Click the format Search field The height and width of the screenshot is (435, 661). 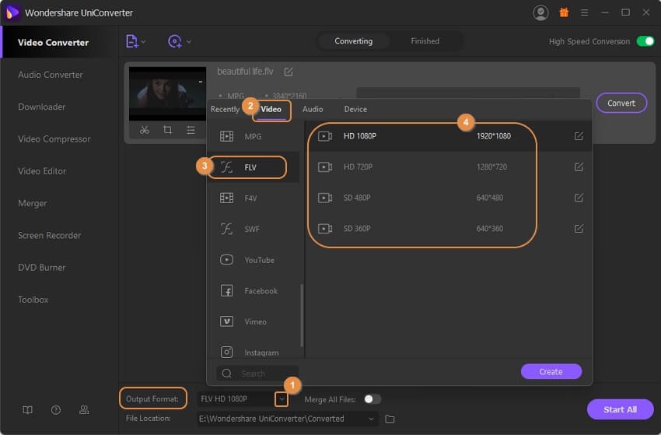pos(257,374)
